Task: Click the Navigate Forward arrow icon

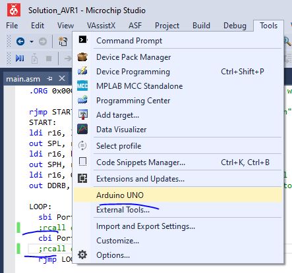Action: [x=43, y=41]
